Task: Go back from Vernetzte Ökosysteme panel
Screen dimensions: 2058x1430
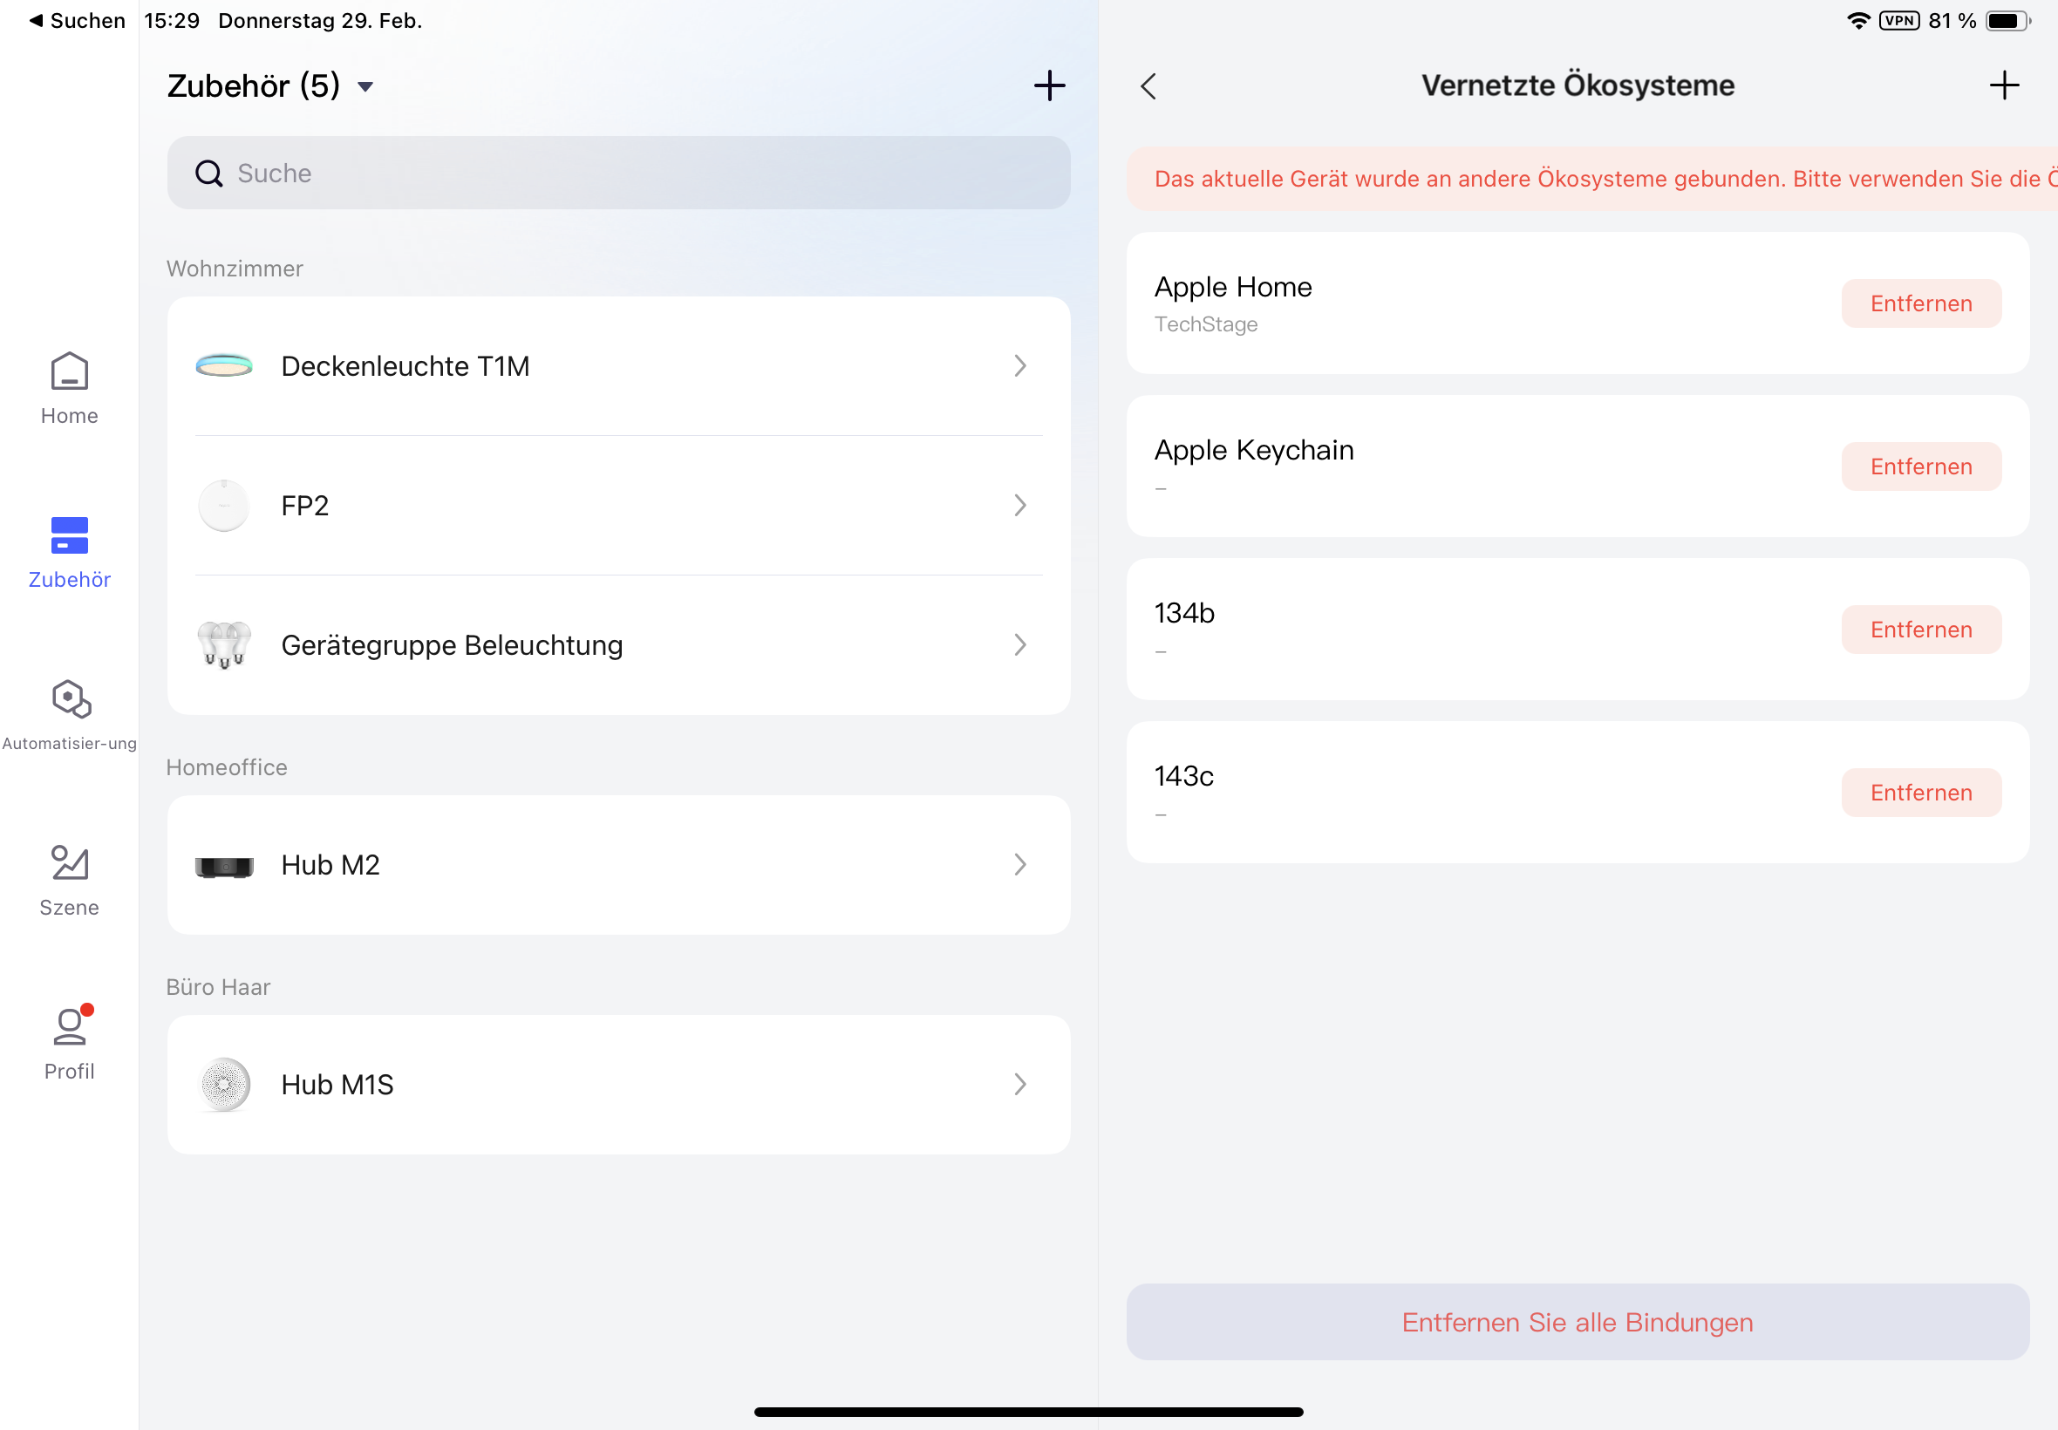Action: coord(1148,86)
